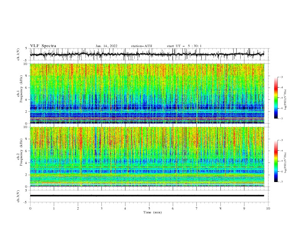Click the time axis tick label "1"
This screenshot has height=234, width=302.
[54, 208]
